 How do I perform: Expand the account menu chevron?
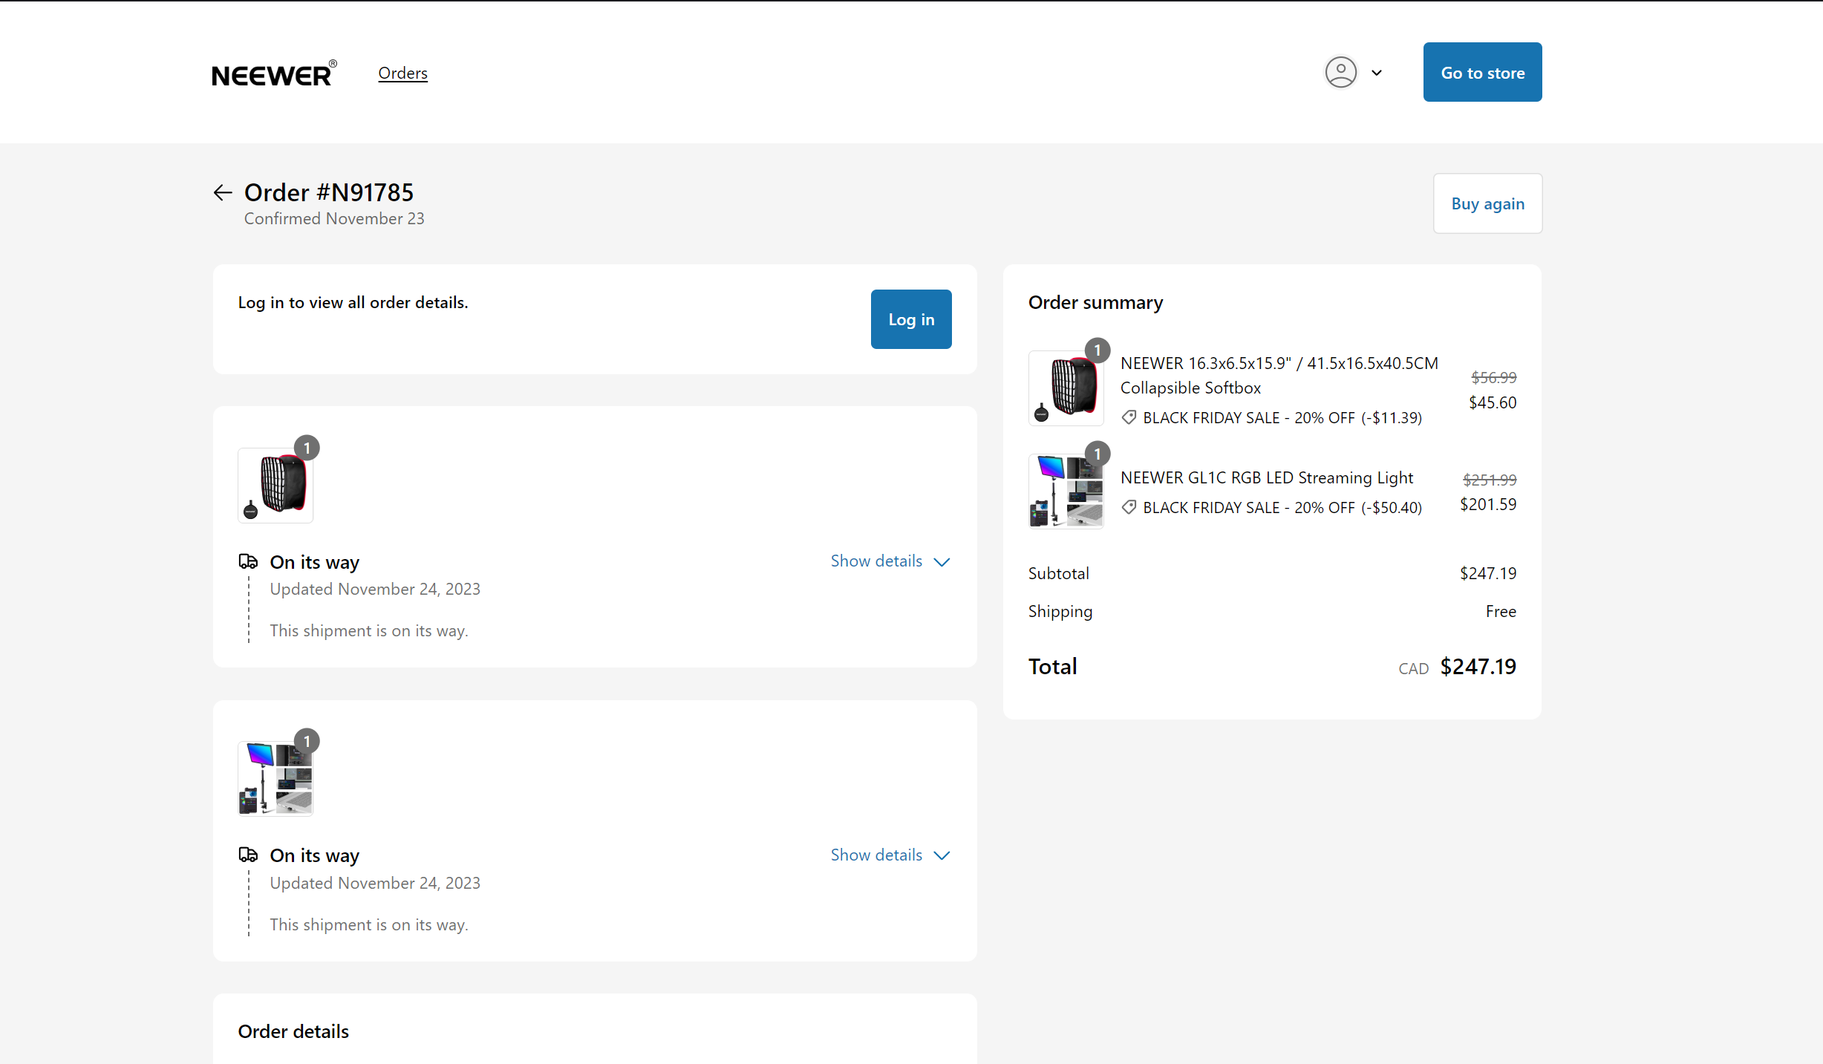[1377, 73]
